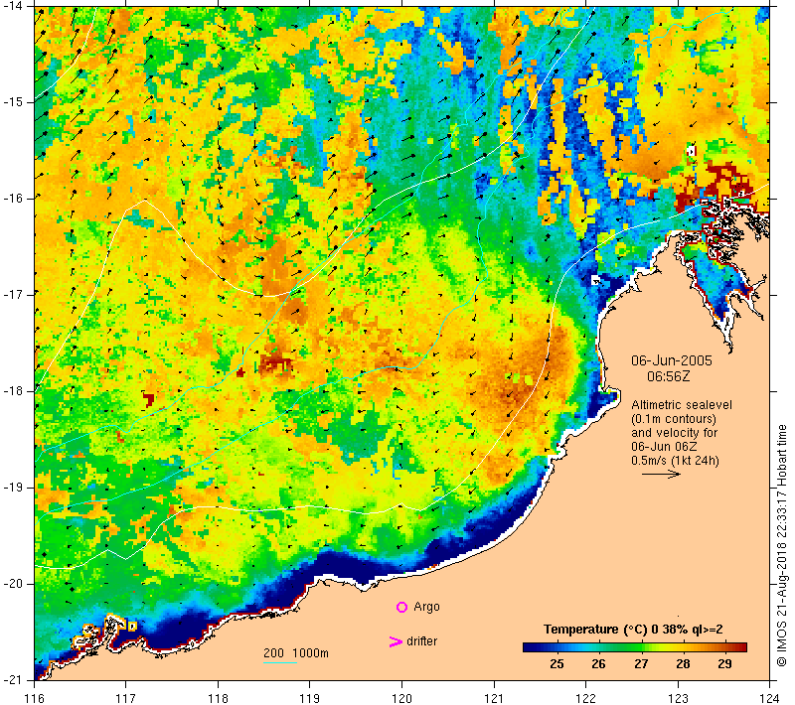Click longitude axis label '122'
The width and height of the screenshot is (795, 705).
tap(586, 698)
